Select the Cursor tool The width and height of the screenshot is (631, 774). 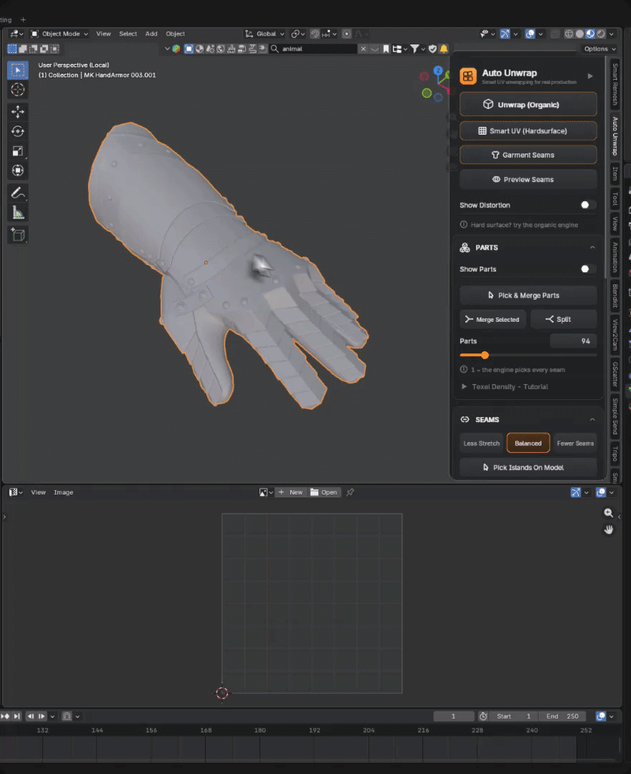tap(18, 90)
